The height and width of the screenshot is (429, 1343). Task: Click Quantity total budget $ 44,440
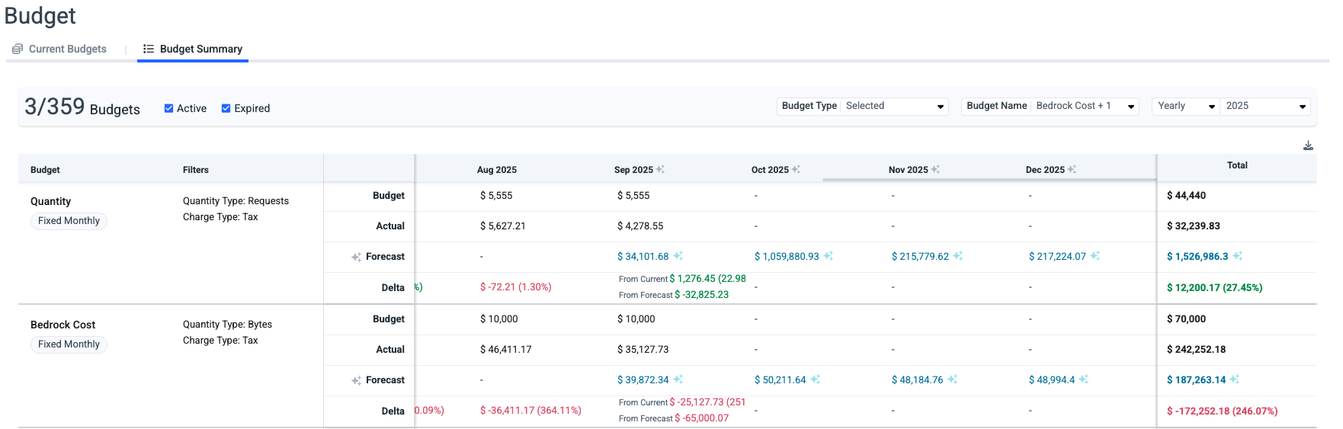pyautogui.click(x=1186, y=196)
